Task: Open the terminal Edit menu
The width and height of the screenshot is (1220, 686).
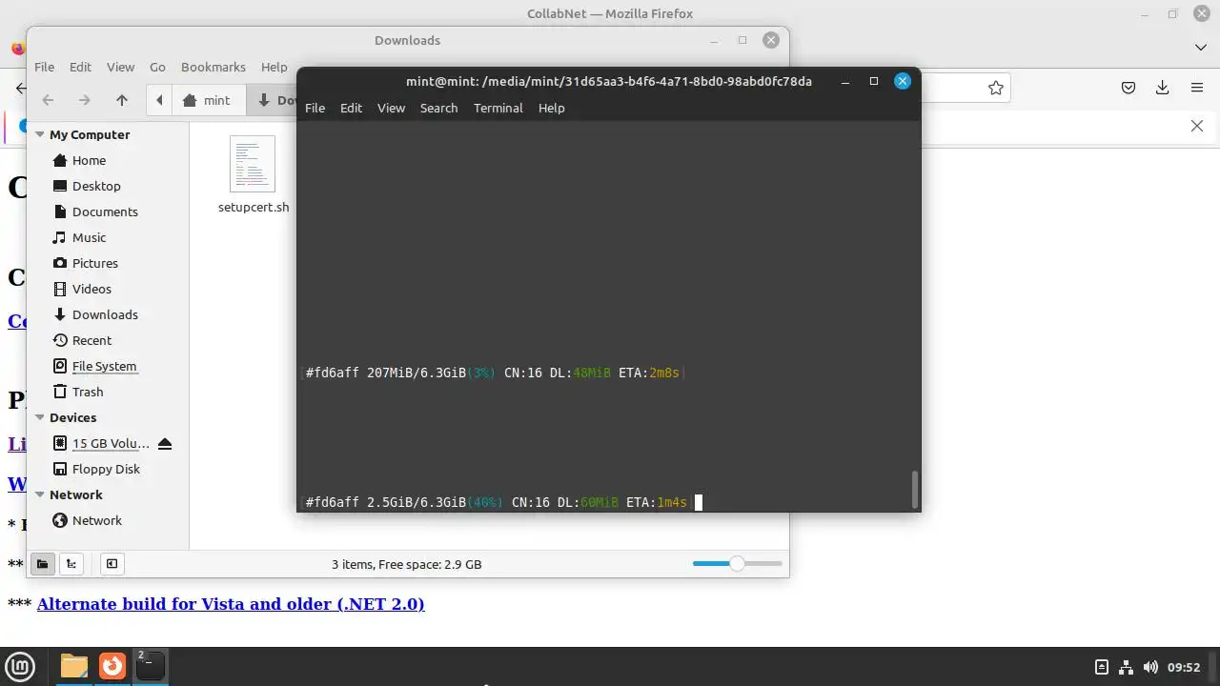Action: [x=351, y=108]
